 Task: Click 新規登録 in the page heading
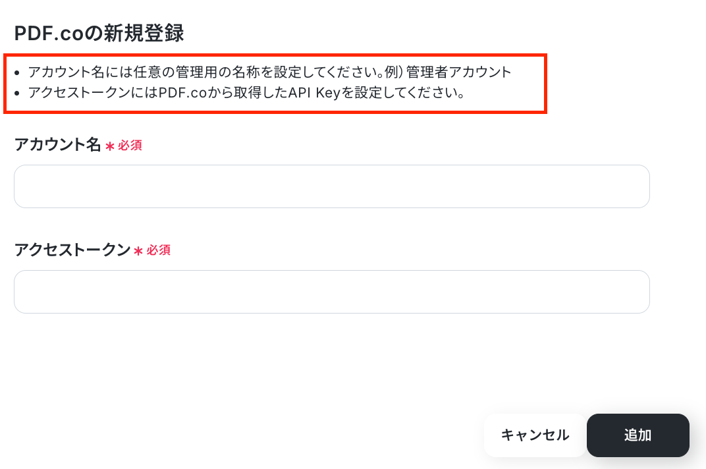[x=146, y=32]
